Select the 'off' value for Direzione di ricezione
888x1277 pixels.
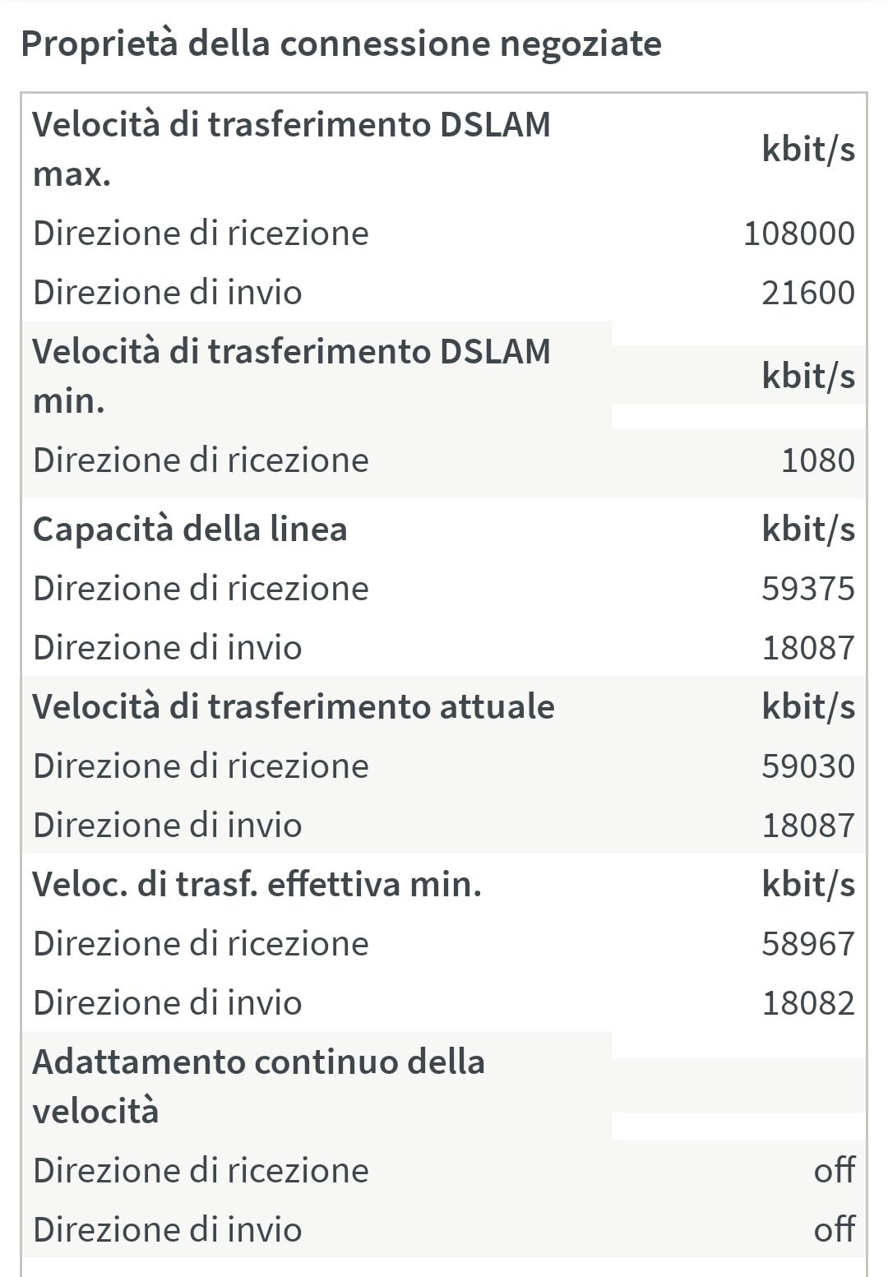[x=835, y=1170]
